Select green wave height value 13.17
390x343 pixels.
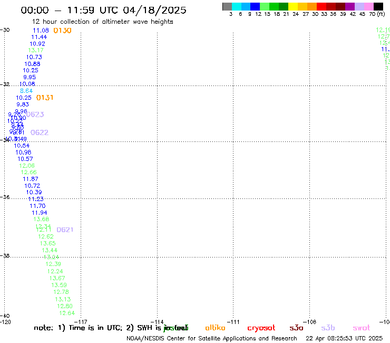click(36, 50)
